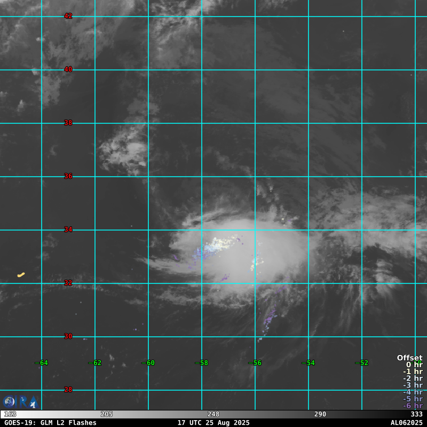Click the -58 longitude label
Image resolution: width=427 pixels, height=427 pixels.
click(201, 363)
